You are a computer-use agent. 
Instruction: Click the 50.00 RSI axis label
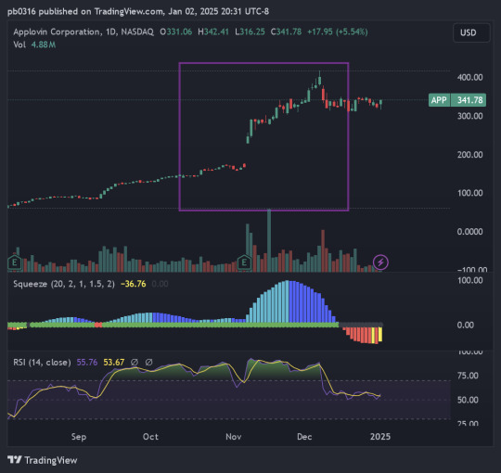point(468,400)
